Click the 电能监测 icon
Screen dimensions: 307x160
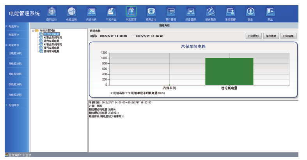71,12
